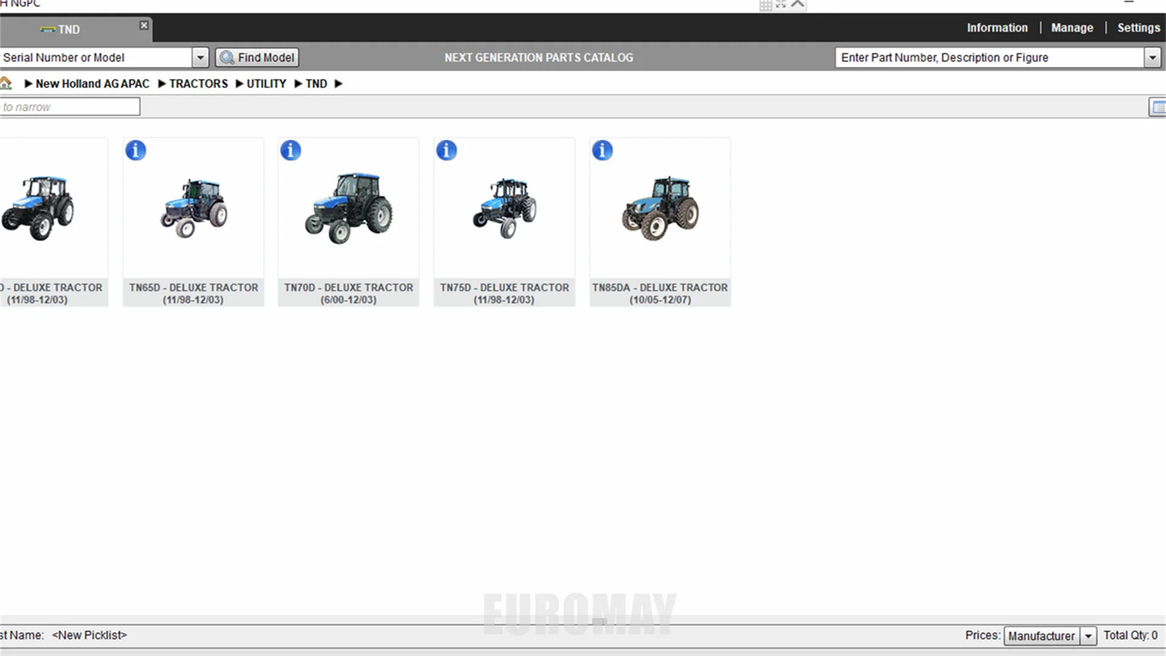
Task: Click info icon on TN65D tractor card
Action: click(x=135, y=150)
